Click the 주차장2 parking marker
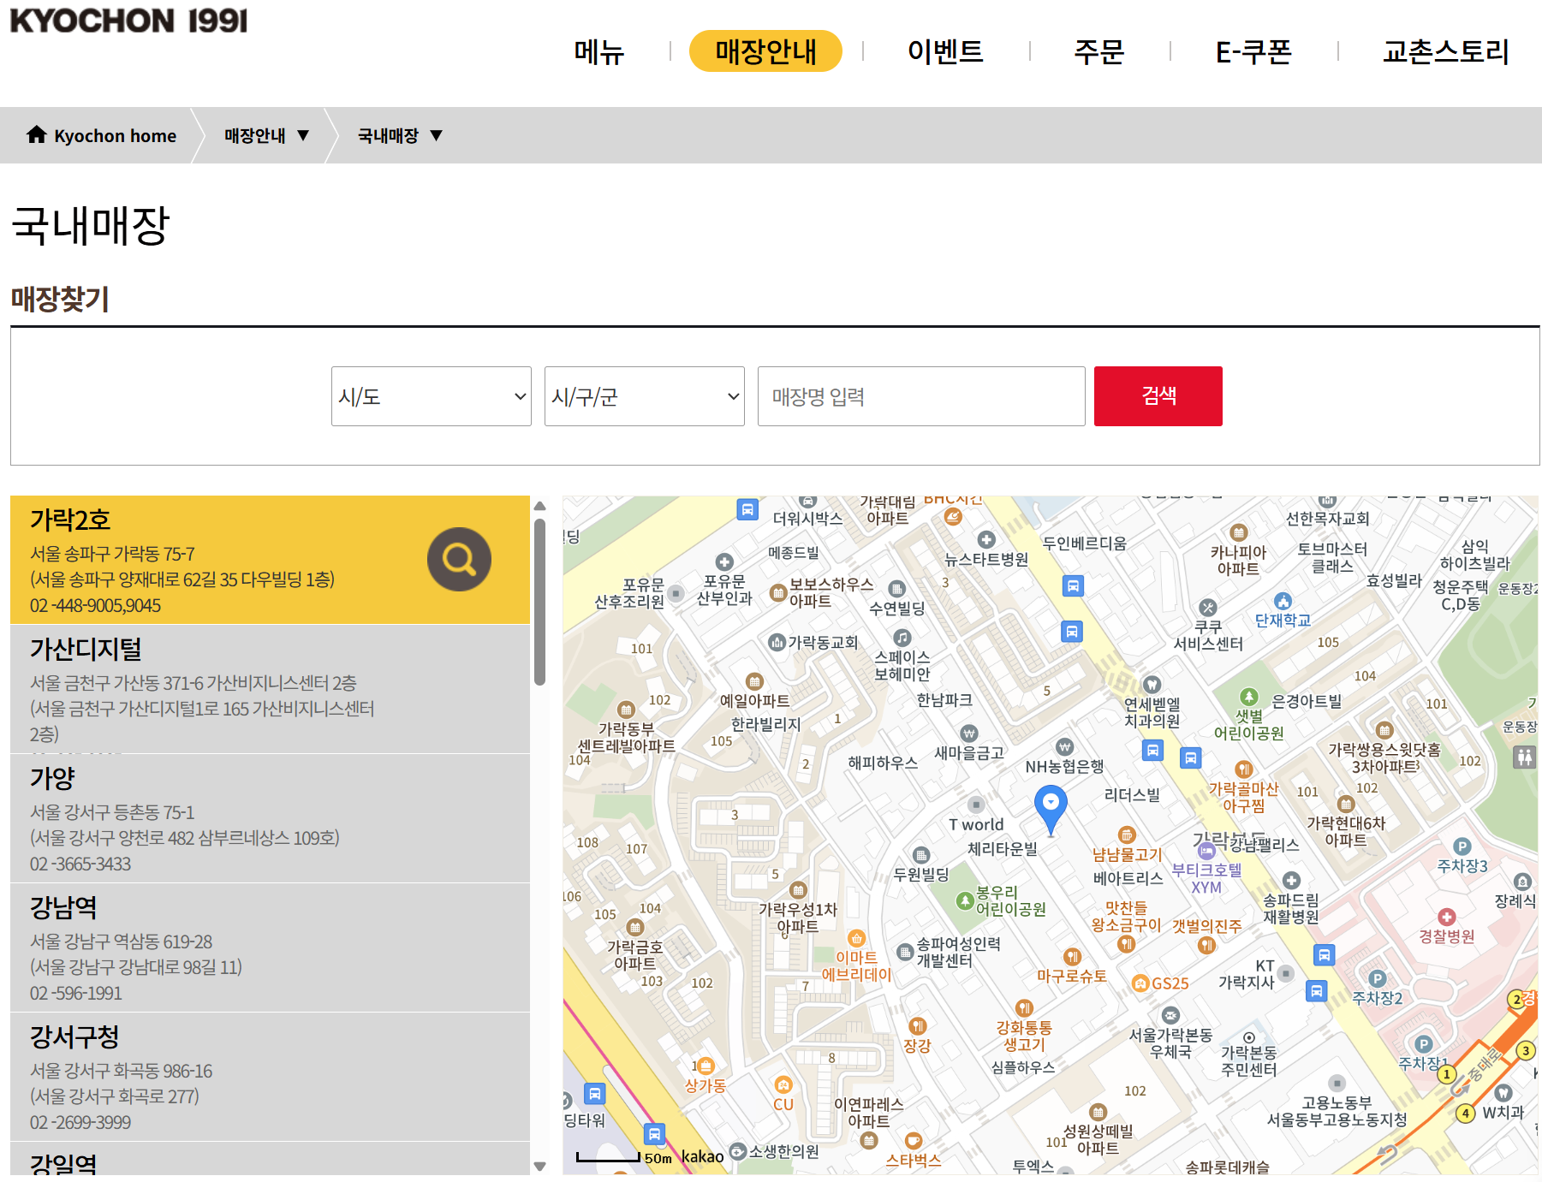The width and height of the screenshot is (1542, 1182). [1378, 978]
